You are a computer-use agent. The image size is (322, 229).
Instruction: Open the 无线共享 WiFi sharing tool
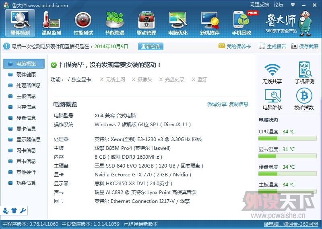coord(272,73)
